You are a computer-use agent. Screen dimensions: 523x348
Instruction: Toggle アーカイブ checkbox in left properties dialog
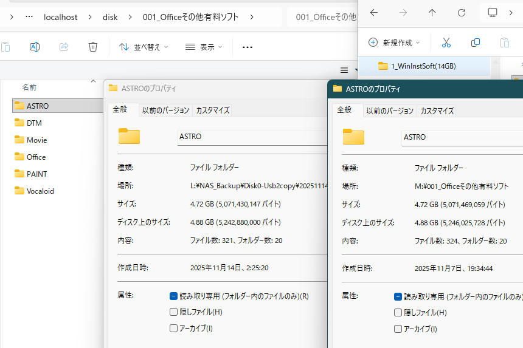tap(173, 329)
